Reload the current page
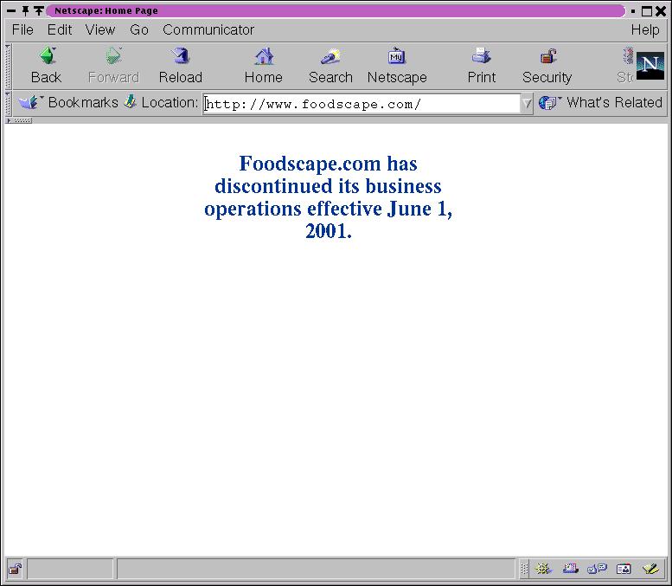672x586 pixels. (181, 66)
